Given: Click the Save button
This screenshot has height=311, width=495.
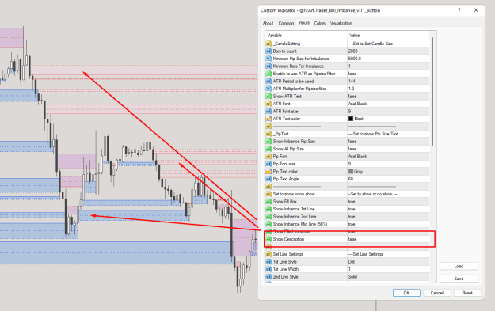Looking at the screenshot, I should [459, 279].
